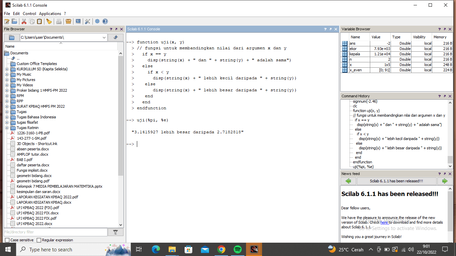
Task: Open Scilab Demonstrations gear icon
Action: pyautogui.click(x=97, y=21)
